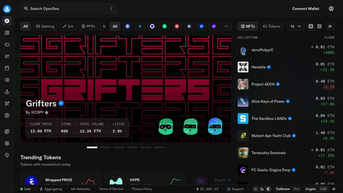Enable the light theme sun icon
Viewport: 343px width, 193px height.
(x=255, y=189)
